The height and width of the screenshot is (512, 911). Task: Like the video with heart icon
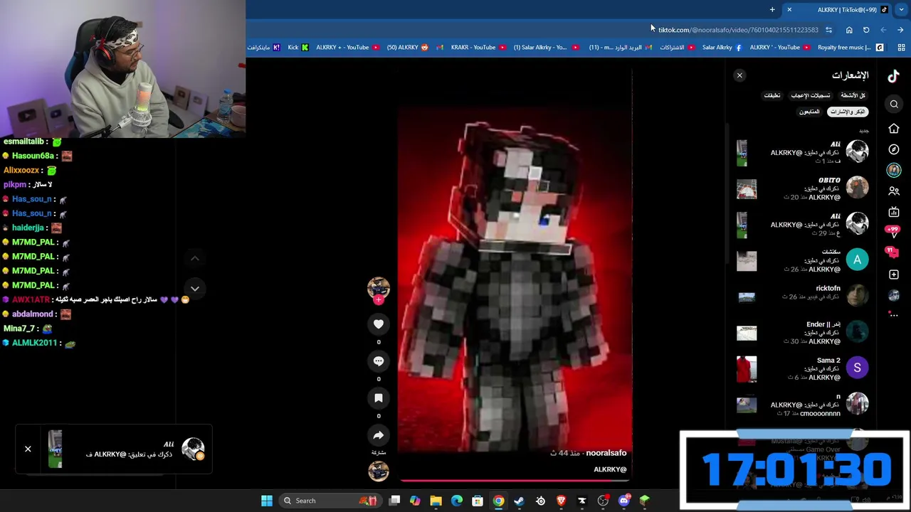pyautogui.click(x=379, y=324)
